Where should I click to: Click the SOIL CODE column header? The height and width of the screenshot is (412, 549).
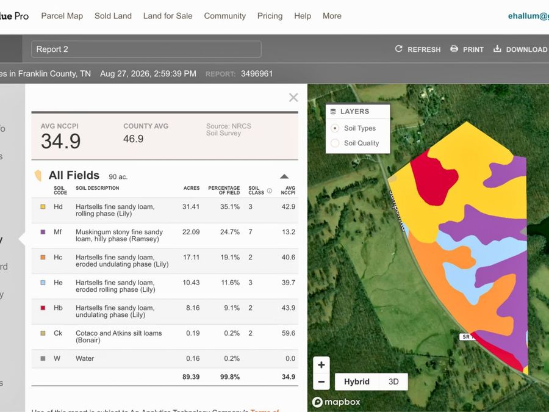click(60, 190)
